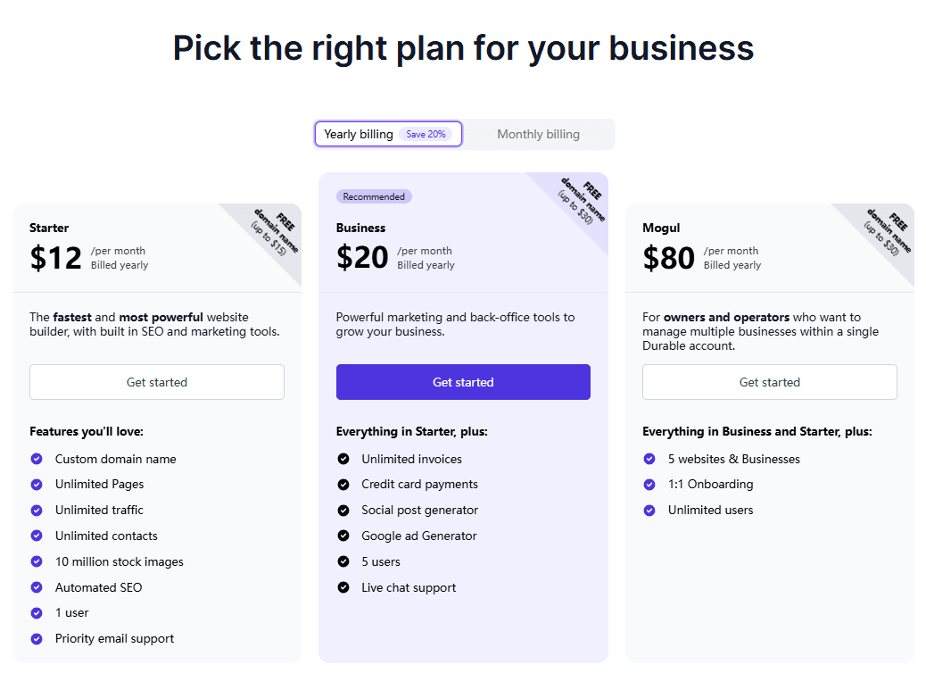The height and width of the screenshot is (673, 926).
Task: Click the Priority email support checkmark
Action: 37,639
